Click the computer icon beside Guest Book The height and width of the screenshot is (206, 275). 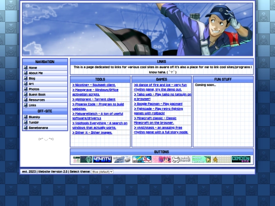point(25,95)
